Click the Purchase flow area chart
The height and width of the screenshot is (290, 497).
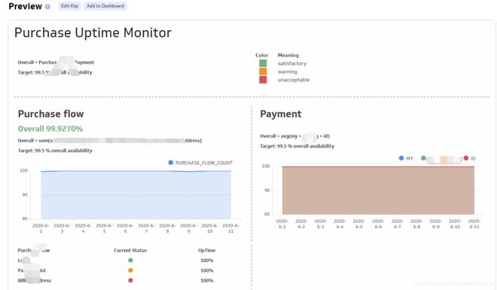(x=136, y=194)
